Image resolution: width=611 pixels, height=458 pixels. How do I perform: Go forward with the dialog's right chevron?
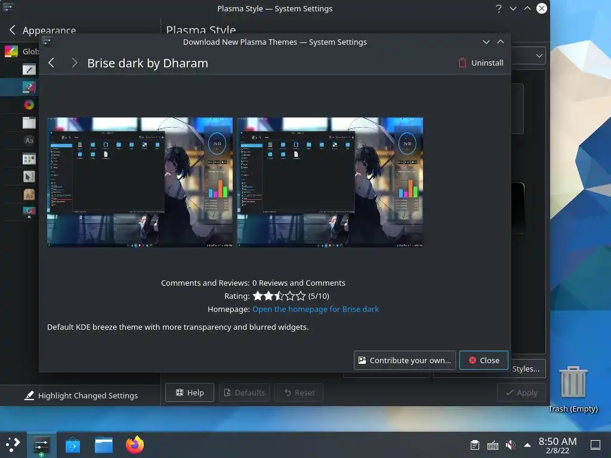click(x=75, y=63)
